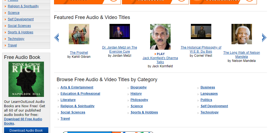Viewport: 270px width, 133px height.
Task: Click Download 60 Free Audio Books link
Action: click(x=23, y=121)
